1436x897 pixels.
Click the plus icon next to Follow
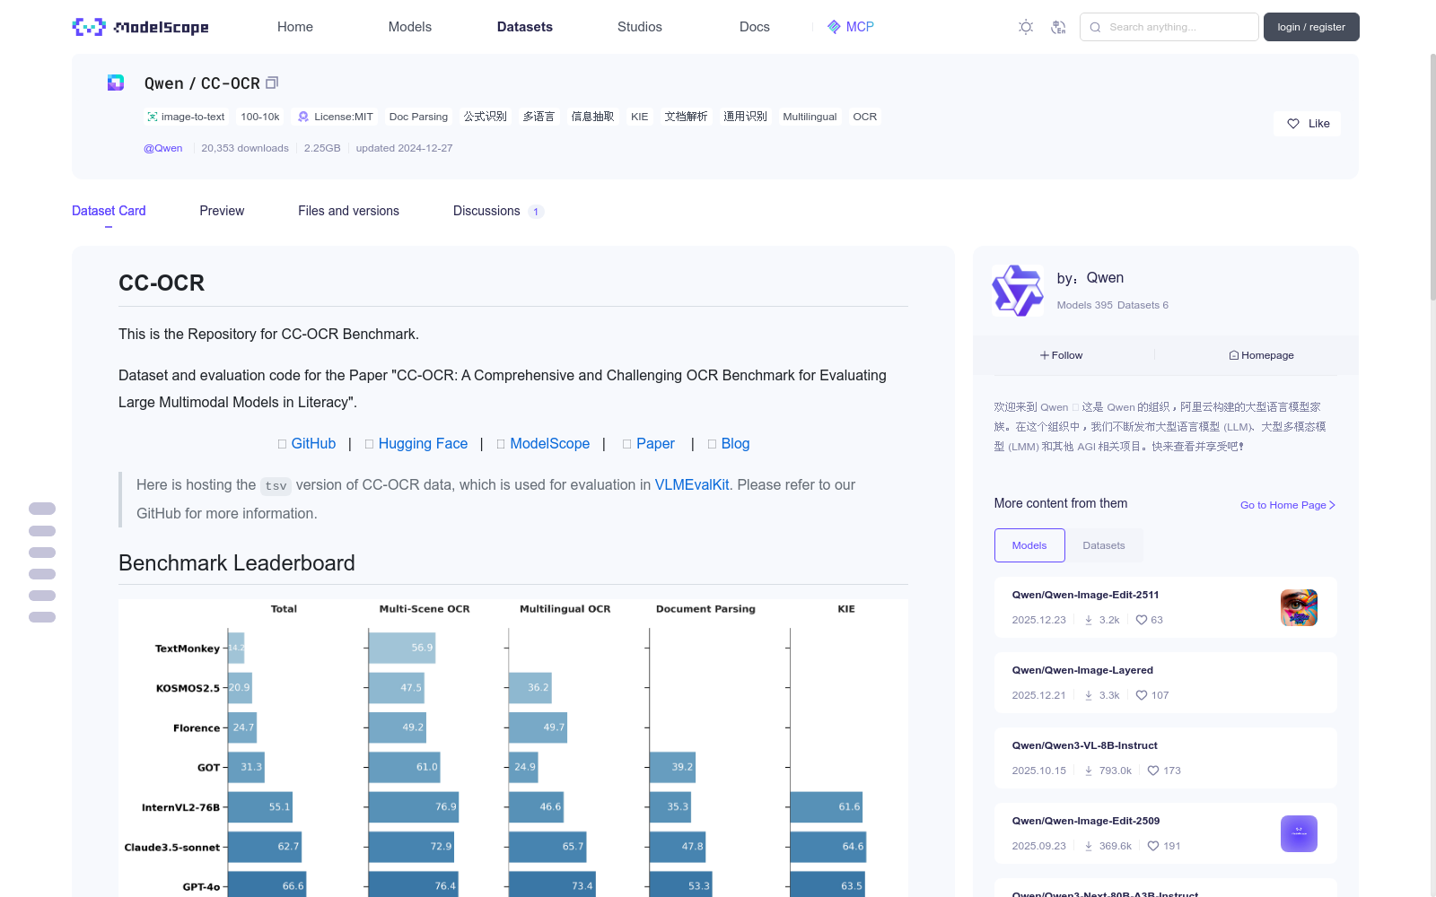1045,355
